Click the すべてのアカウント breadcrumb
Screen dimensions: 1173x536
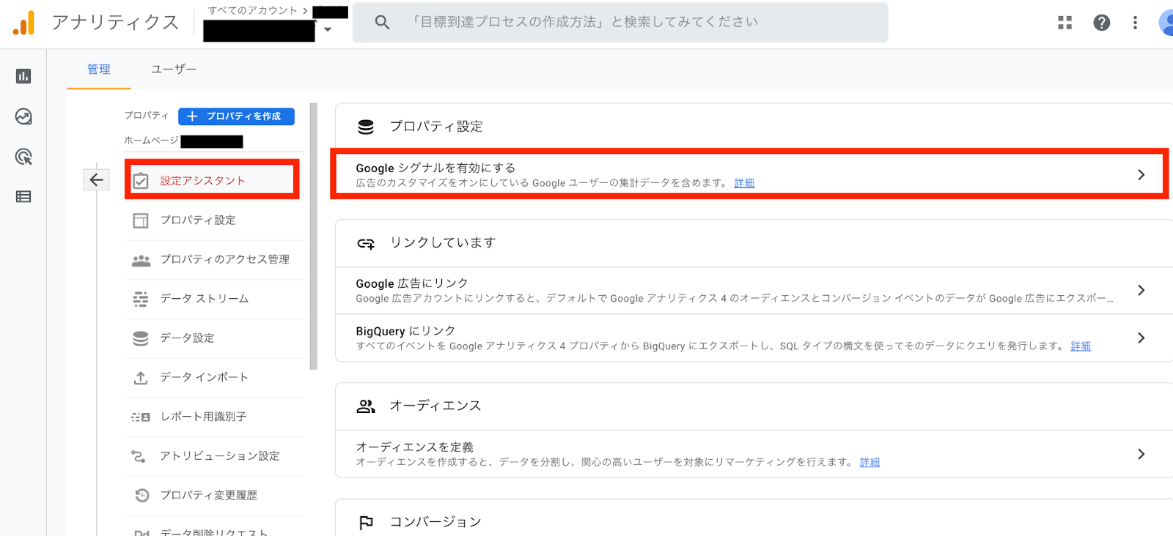252,10
